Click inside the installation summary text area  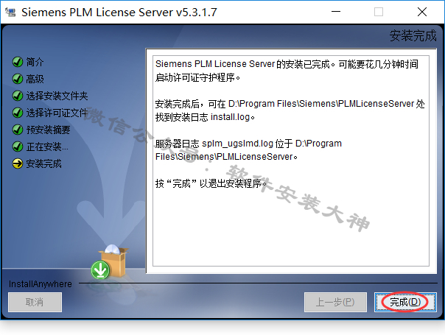coord(291,161)
